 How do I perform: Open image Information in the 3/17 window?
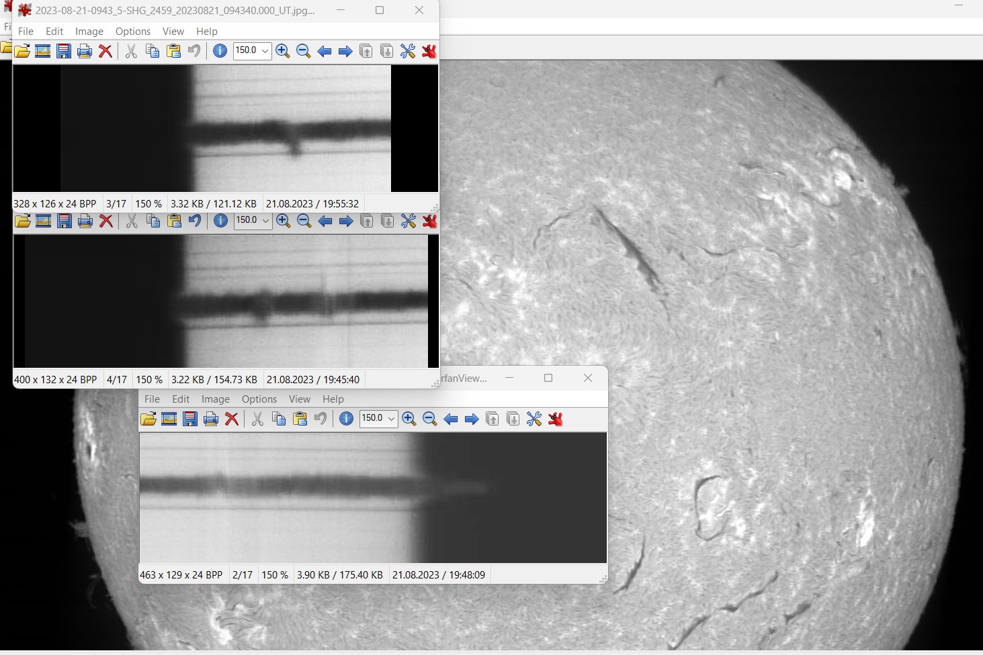[220, 51]
